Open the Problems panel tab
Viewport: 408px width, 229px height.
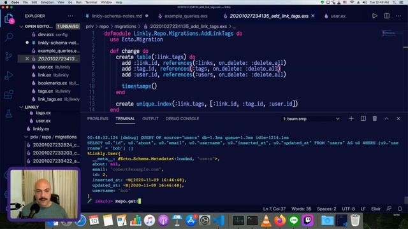[98, 119]
